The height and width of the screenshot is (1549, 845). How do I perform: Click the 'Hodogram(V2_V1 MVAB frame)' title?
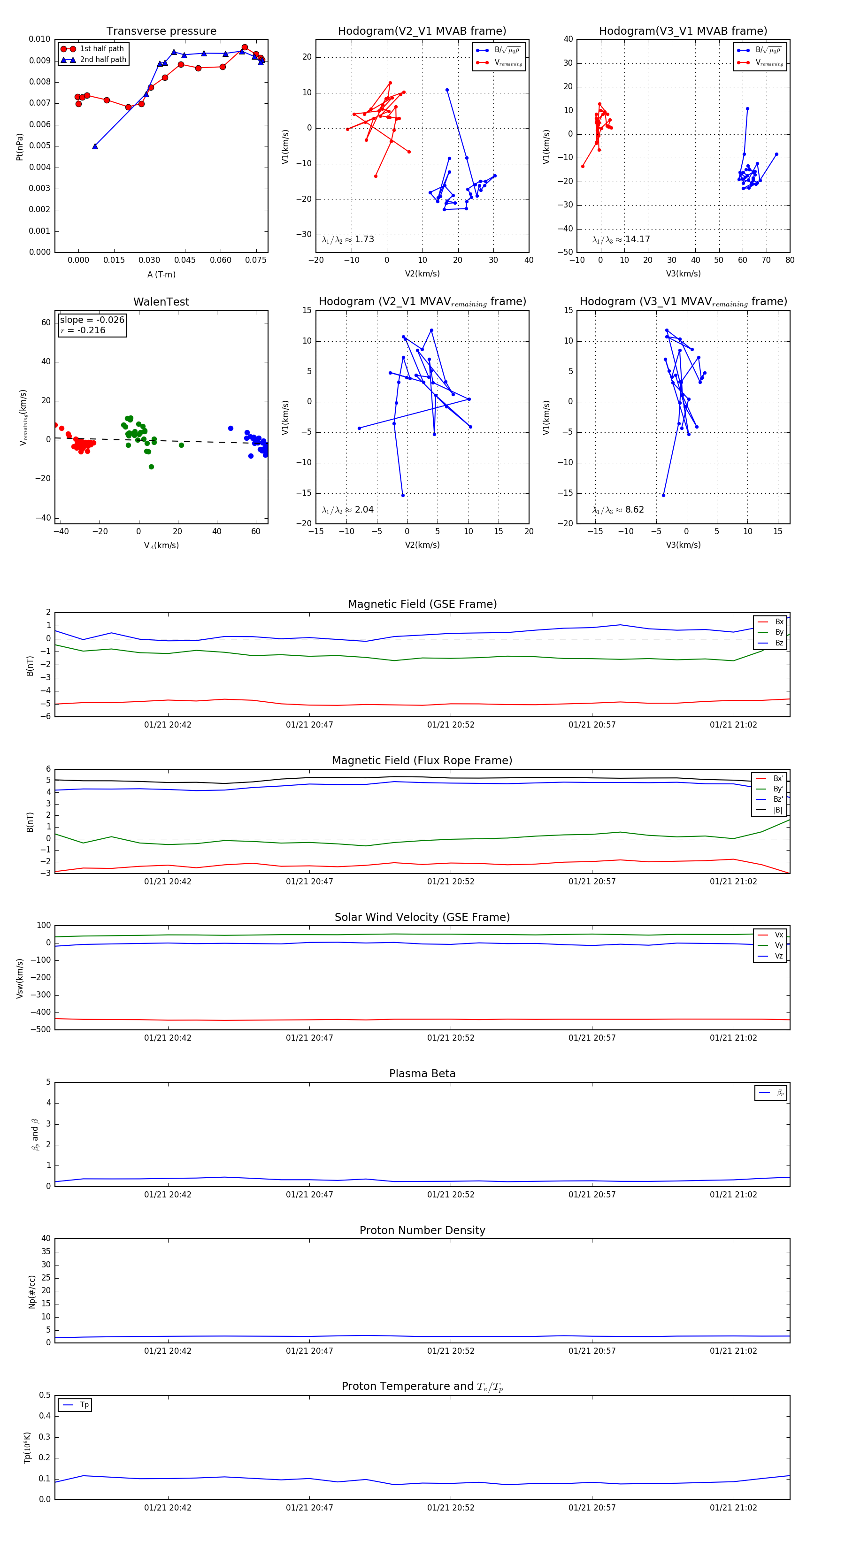point(422,31)
